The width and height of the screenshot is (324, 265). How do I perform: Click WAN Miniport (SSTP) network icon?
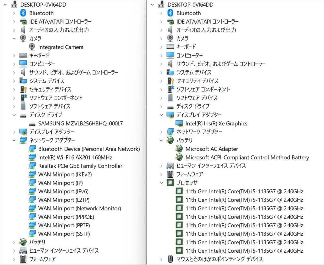tap(32, 234)
